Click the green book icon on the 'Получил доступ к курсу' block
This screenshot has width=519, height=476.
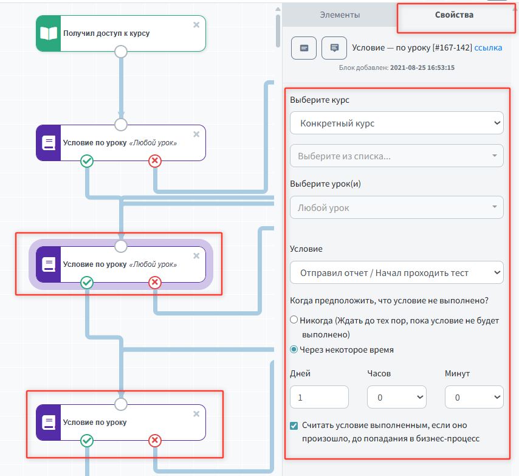[x=49, y=33]
